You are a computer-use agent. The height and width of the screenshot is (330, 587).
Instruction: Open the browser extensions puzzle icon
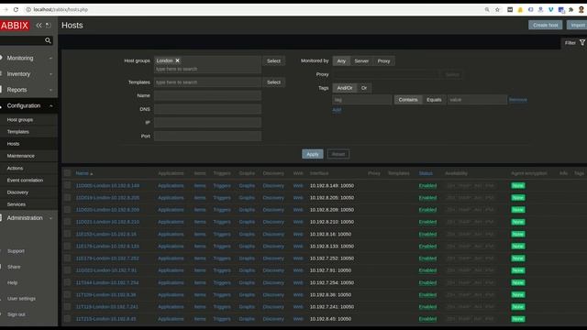pos(570,10)
